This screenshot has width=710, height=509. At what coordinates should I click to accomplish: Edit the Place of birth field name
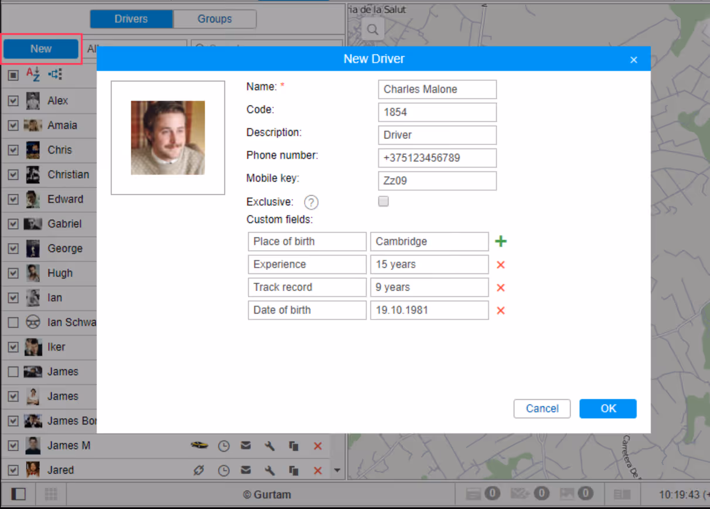307,242
